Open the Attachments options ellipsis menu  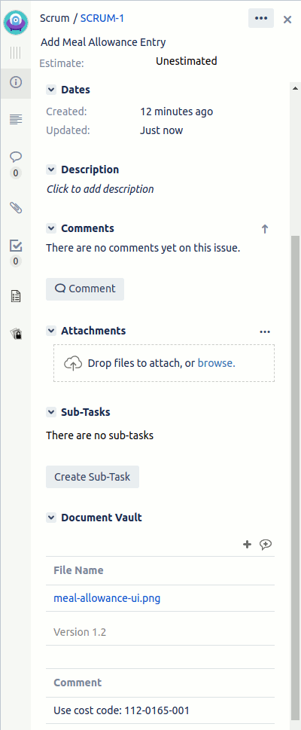pyautogui.click(x=265, y=331)
